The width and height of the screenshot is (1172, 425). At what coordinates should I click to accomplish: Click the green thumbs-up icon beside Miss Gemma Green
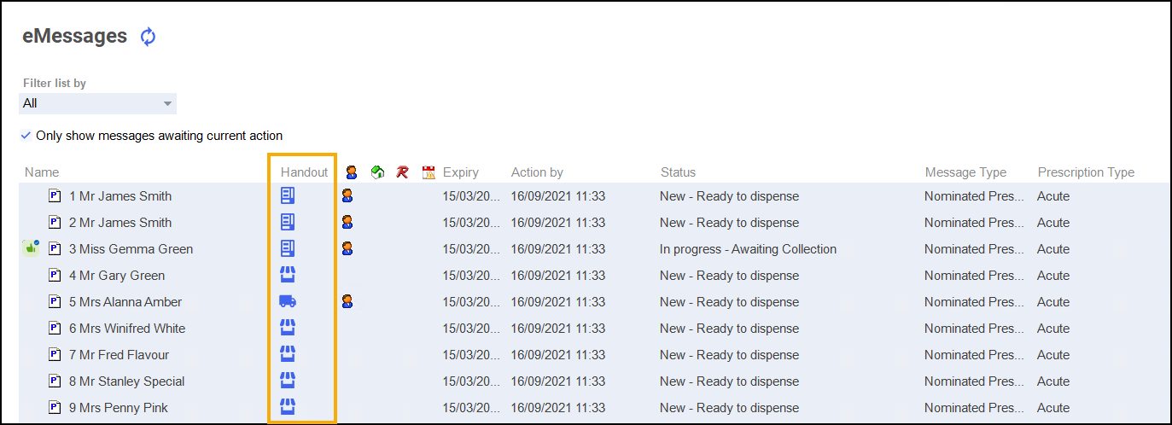pos(31,248)
